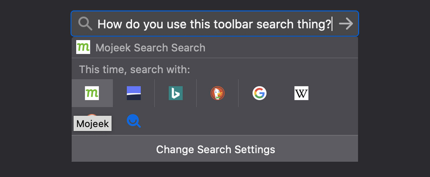Screen dimensions: 430x177
Task: Click the magnifying glass in the search bar
Action: click(x=85, y=23)
